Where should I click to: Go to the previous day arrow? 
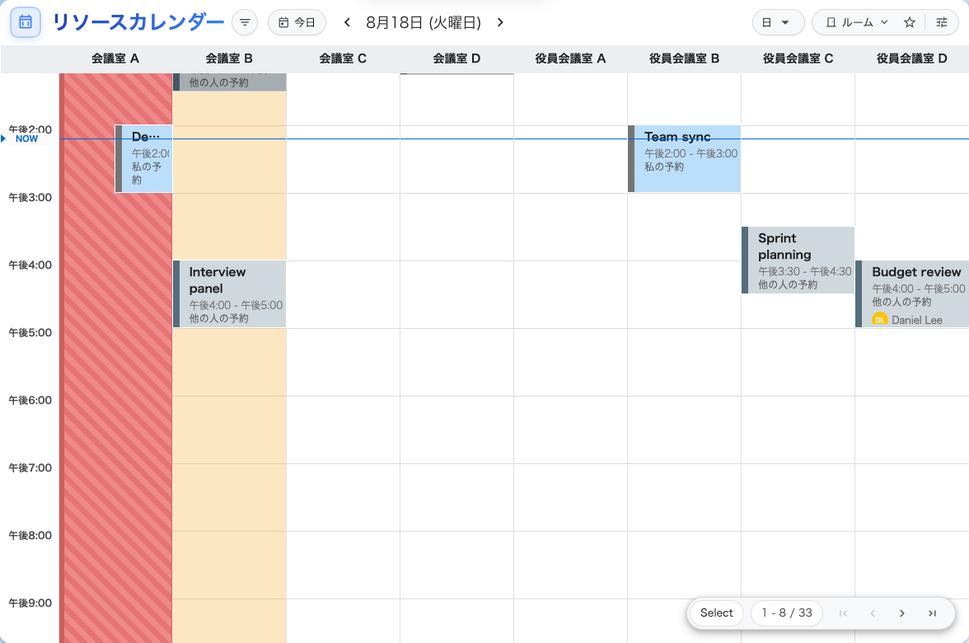(x=348, y=22)
